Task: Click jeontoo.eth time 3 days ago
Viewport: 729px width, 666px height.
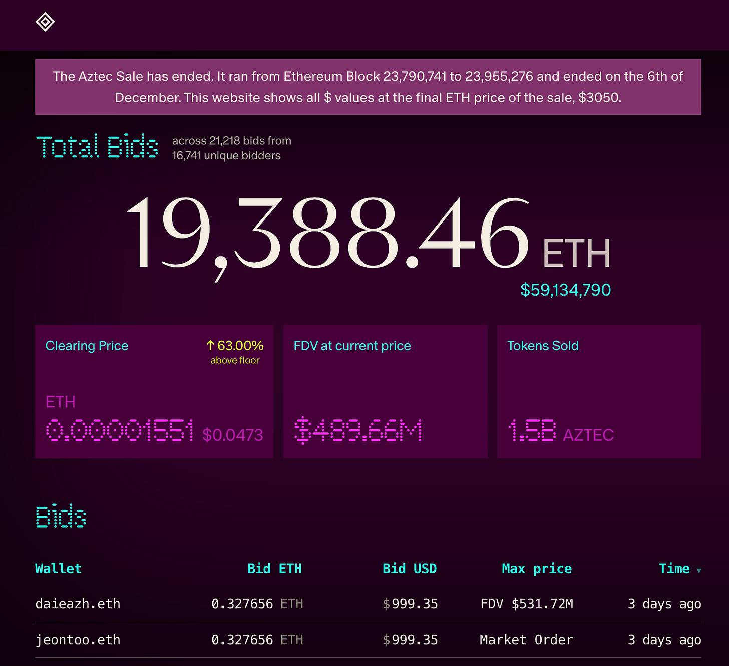Action: (664, 640)
